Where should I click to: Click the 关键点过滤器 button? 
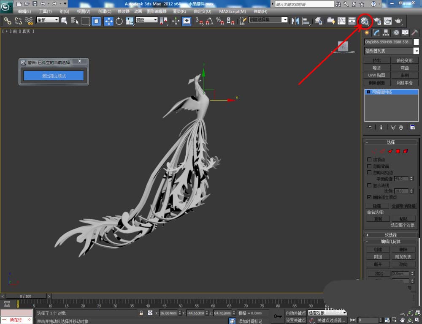pos(331,320)
